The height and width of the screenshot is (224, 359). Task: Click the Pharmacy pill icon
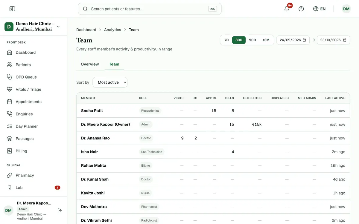(x=10, y=175)
